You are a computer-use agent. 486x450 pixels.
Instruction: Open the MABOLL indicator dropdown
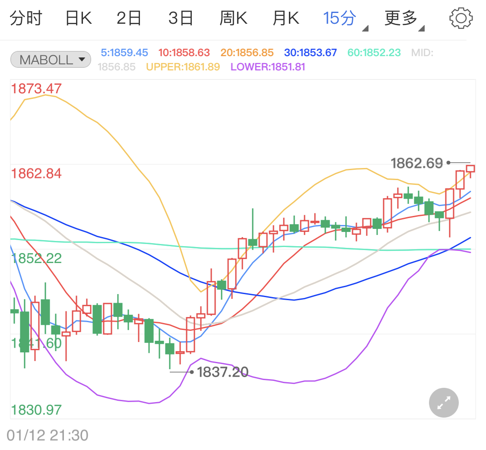(50, 59)
